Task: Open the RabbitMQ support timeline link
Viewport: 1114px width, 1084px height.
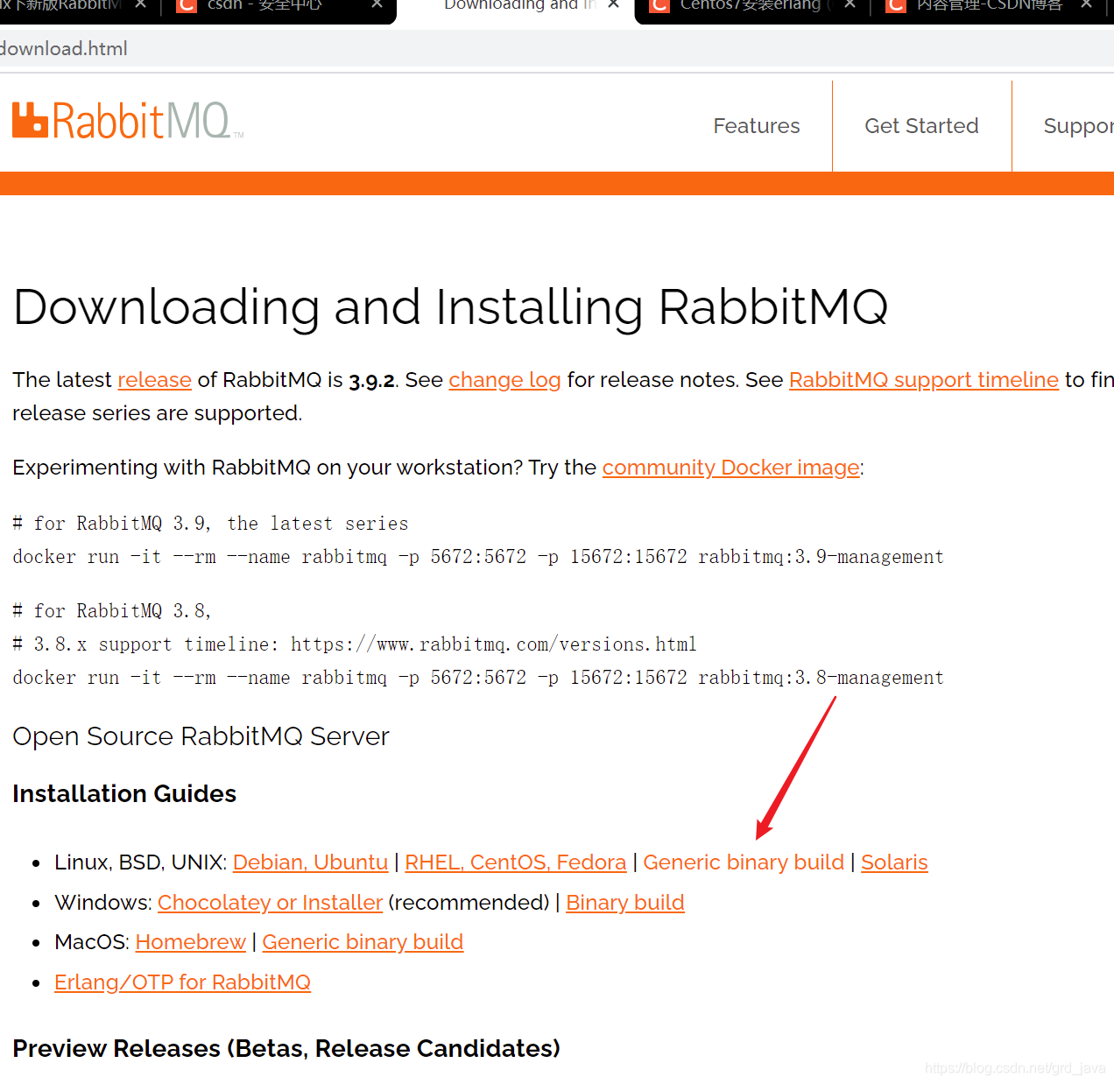Action: click(x=924, y=380)
